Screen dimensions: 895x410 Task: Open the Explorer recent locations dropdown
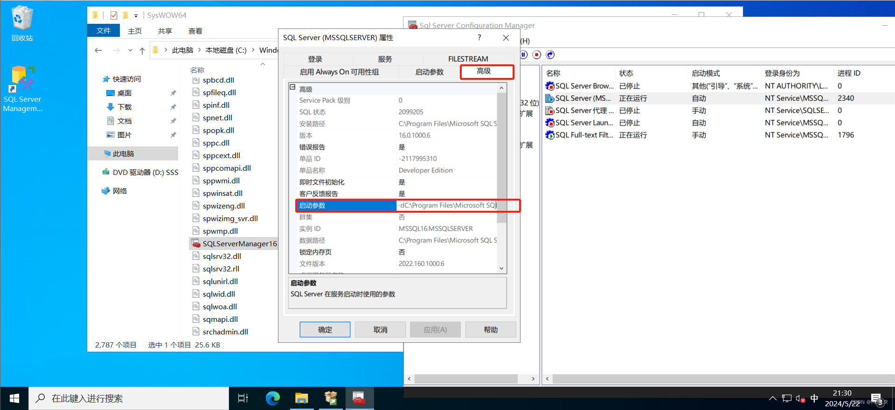(x=130, y=50)
